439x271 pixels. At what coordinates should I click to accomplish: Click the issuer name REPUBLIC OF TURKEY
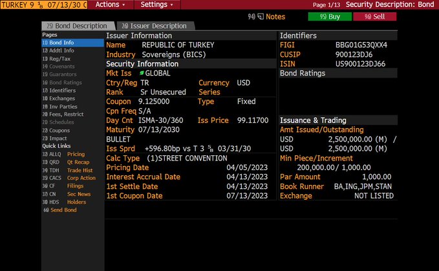(x=178, y=45)
